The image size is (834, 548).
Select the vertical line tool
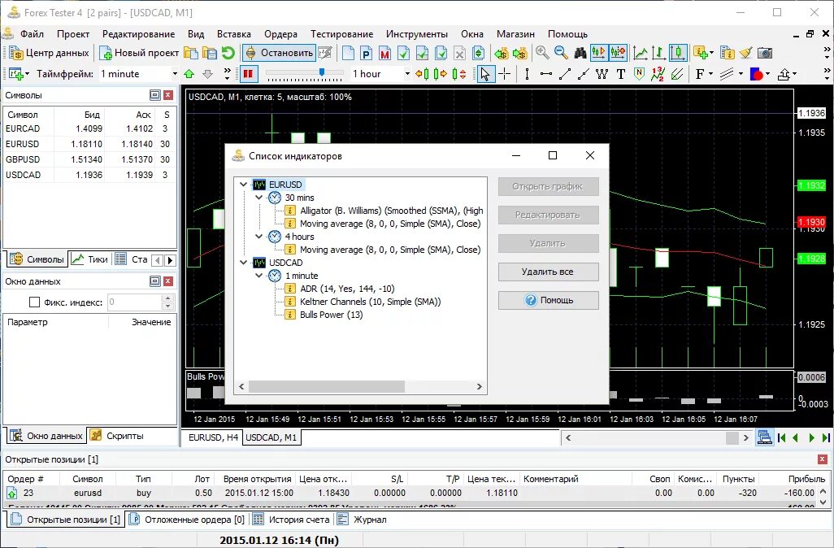[x=527, y=74]
